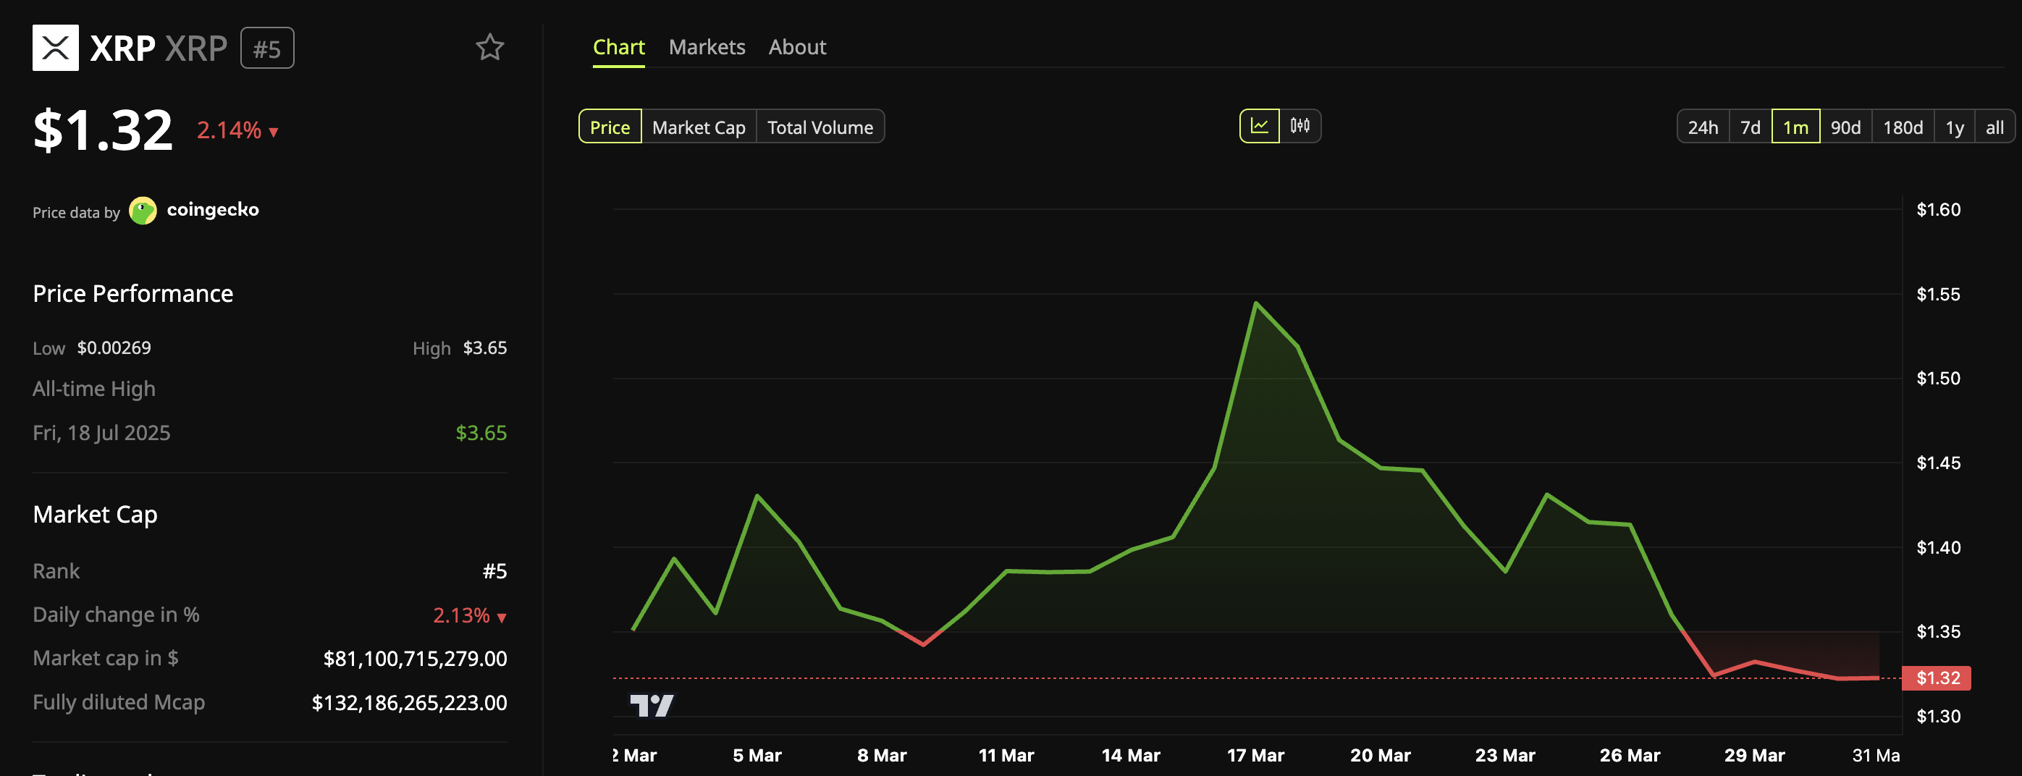Set chart range to 24h
Viewport: 2022px width, 776px height.
point(1703,127)
